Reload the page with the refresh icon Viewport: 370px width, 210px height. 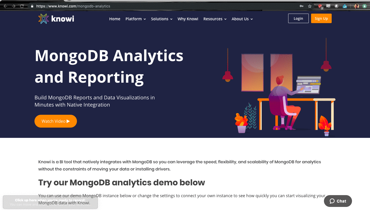22,6
